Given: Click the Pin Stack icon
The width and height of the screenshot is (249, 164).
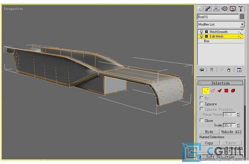Looking at the screenshot, I should pyautogui.click(x=201, y=70).
